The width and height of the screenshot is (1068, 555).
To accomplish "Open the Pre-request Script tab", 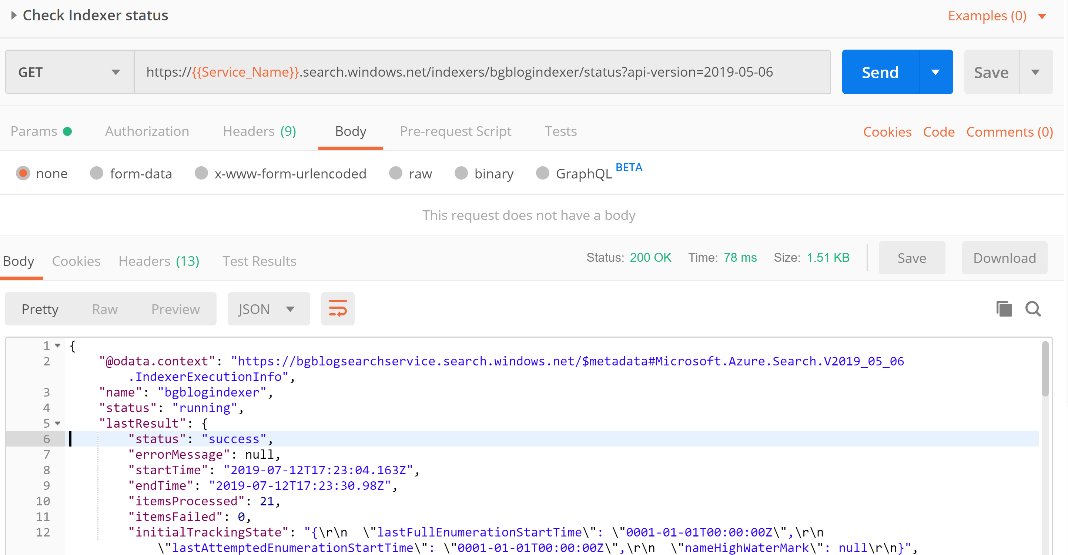I will 455,131.
